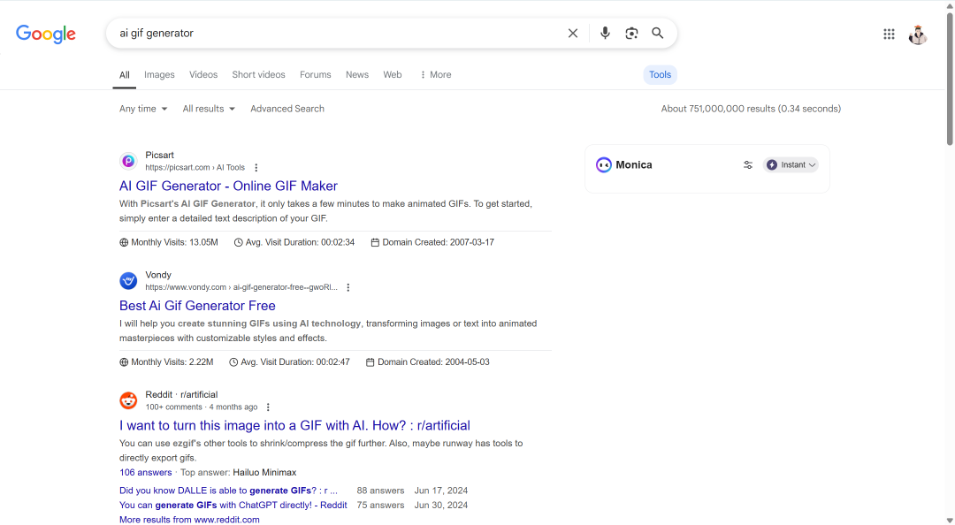Open the Google logo homepage link
This screenshot has height=525, width=955.
pos(46,34)
